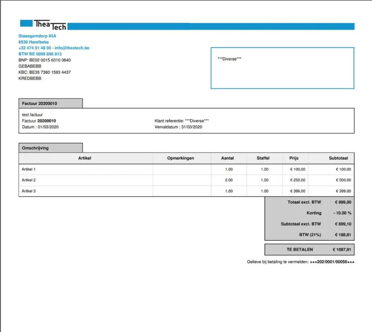Click the Artikel column header
The height and width of the screenshot is (332, 372).
(85, 158)
